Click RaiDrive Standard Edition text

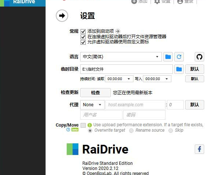108,163
